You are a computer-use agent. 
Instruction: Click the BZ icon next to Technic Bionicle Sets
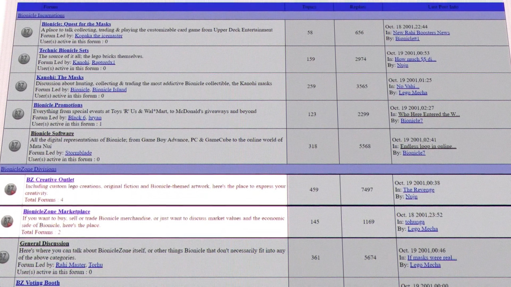[24, 59]
